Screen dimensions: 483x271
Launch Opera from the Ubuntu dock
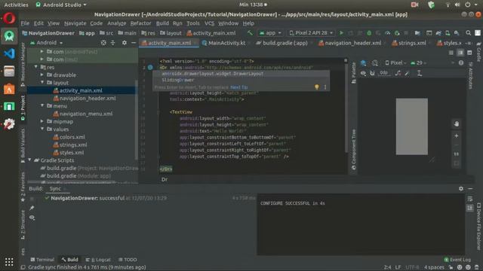pyautogui.click(x=9, y=18)
